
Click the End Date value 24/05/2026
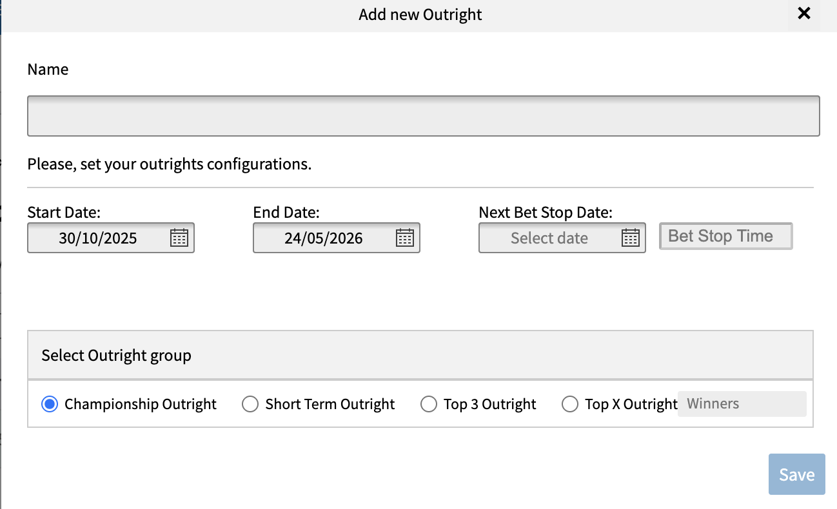click(324, 238)
